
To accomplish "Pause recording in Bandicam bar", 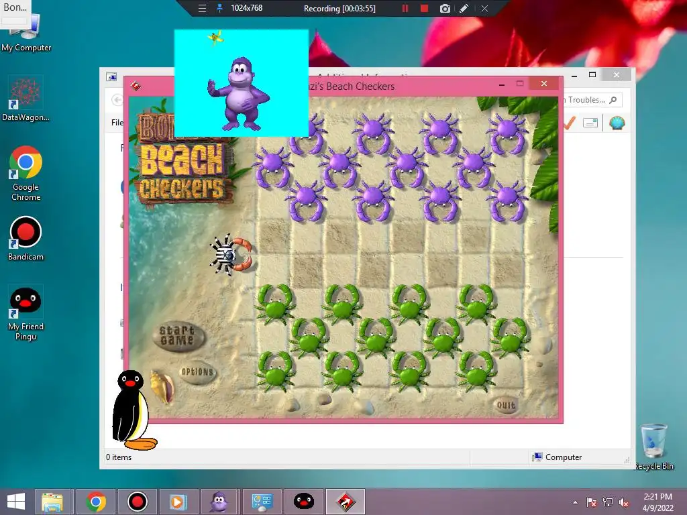I will (x=405, y=8).
